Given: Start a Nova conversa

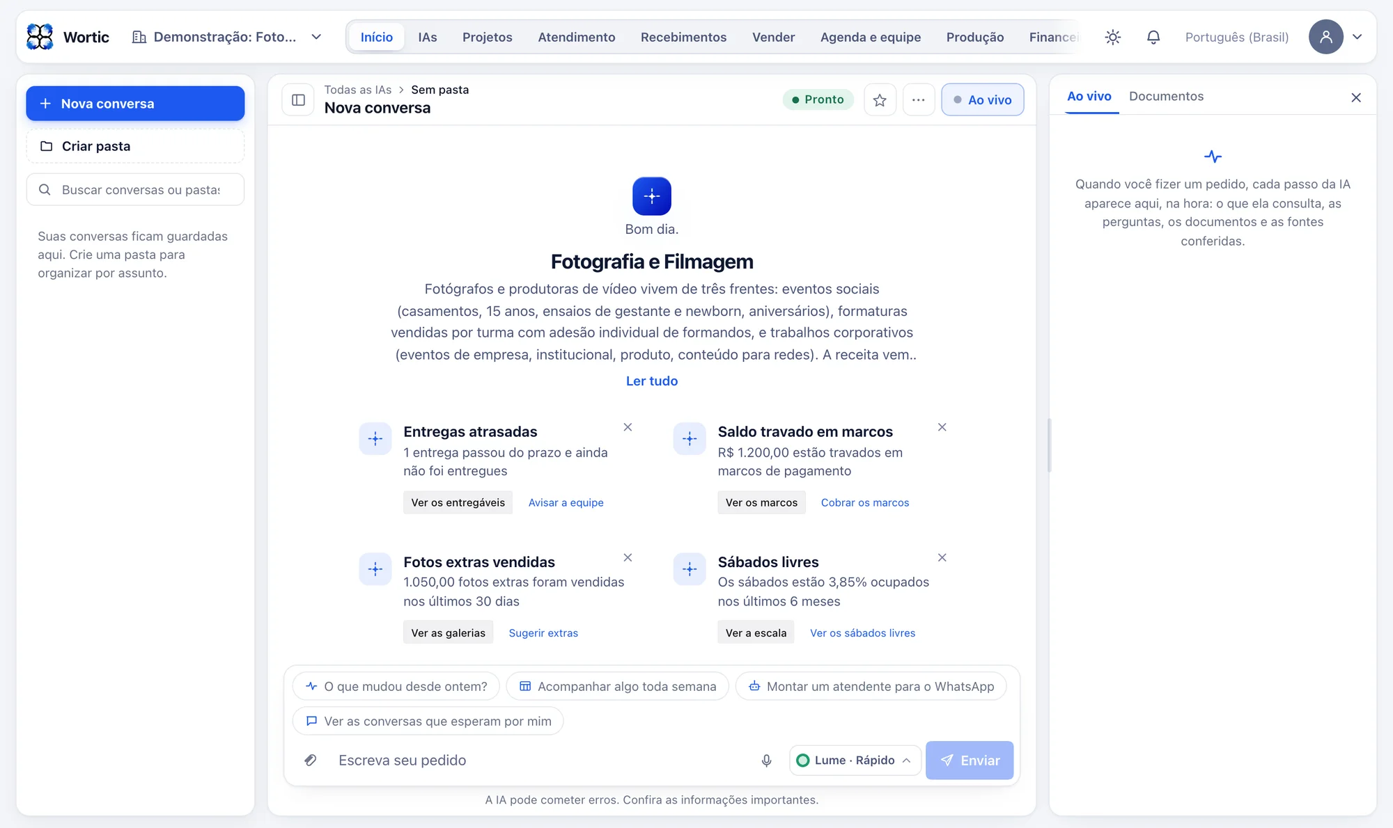Looking at the screenshot, I should pyautogui.click(x=135, y=104).
